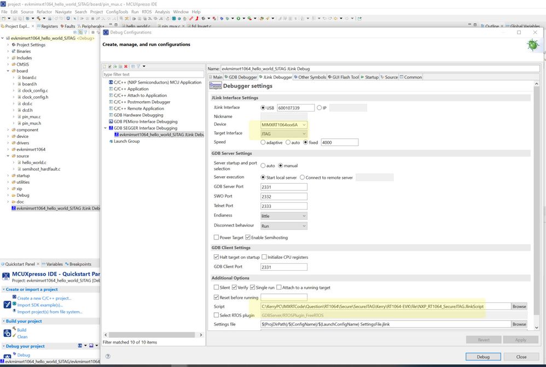Select the auto speed radio button
This screenshot has width=546, height=367.
(x=288, y=142)
